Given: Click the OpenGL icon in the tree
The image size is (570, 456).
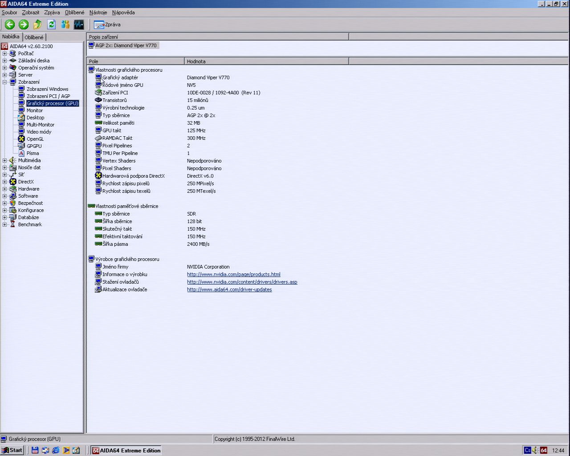Looking at the screenshot, I should [x=21, y=139].
